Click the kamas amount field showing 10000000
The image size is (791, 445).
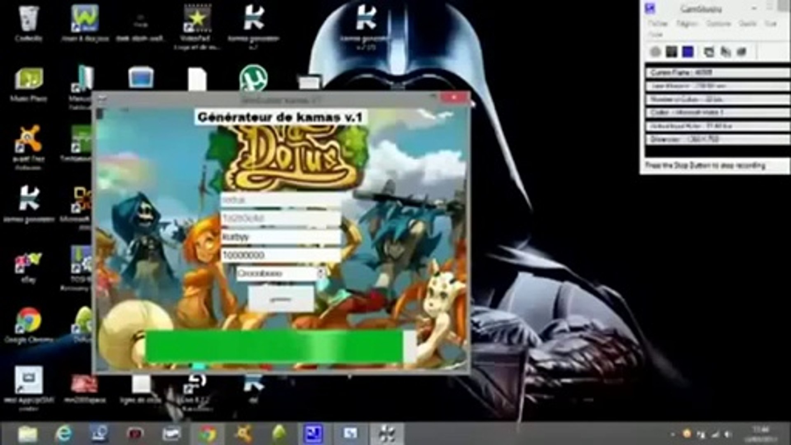[281, 255]
